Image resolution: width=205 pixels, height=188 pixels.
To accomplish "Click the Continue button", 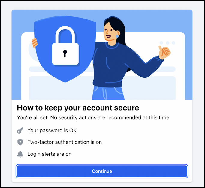I will coord(102,171).
